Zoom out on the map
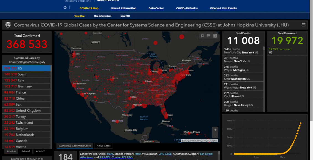This screenshot has height=160, width=313. click(215, 135)
